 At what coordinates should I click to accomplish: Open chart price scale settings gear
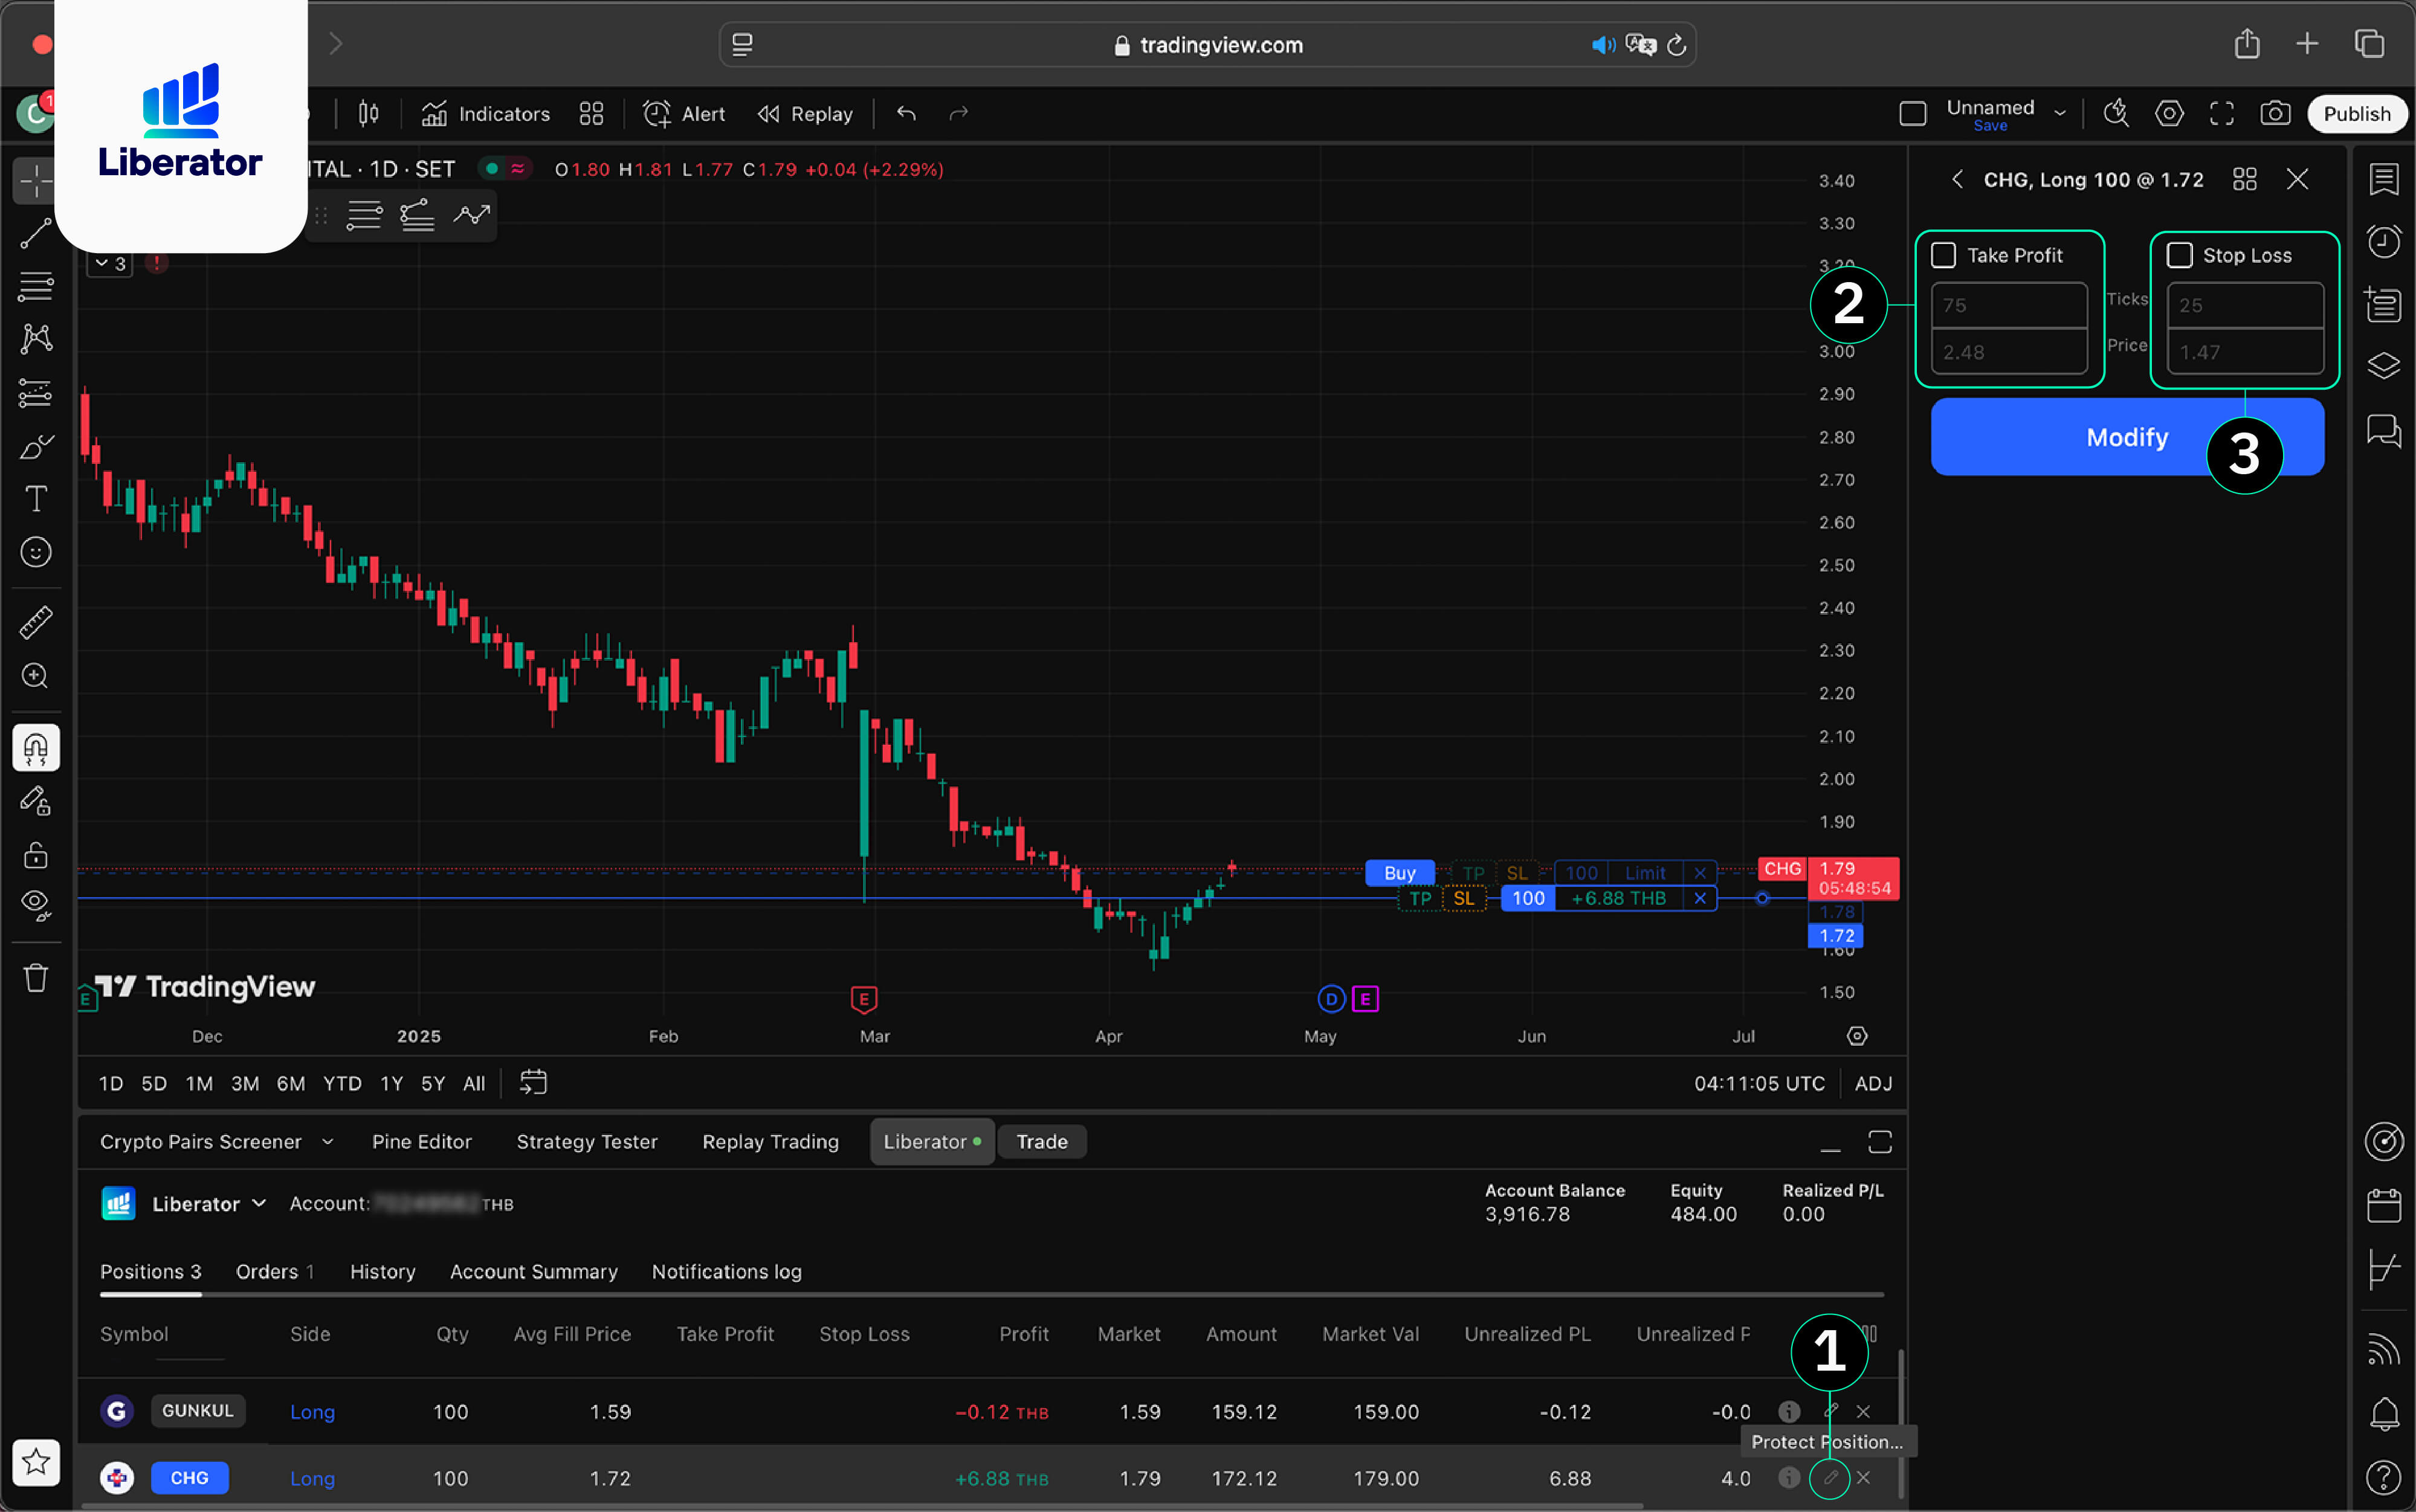tap(1857, 1036)
